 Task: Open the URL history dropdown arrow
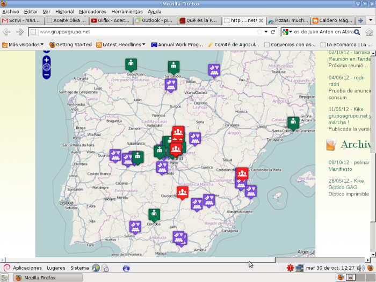click(266, 32)
